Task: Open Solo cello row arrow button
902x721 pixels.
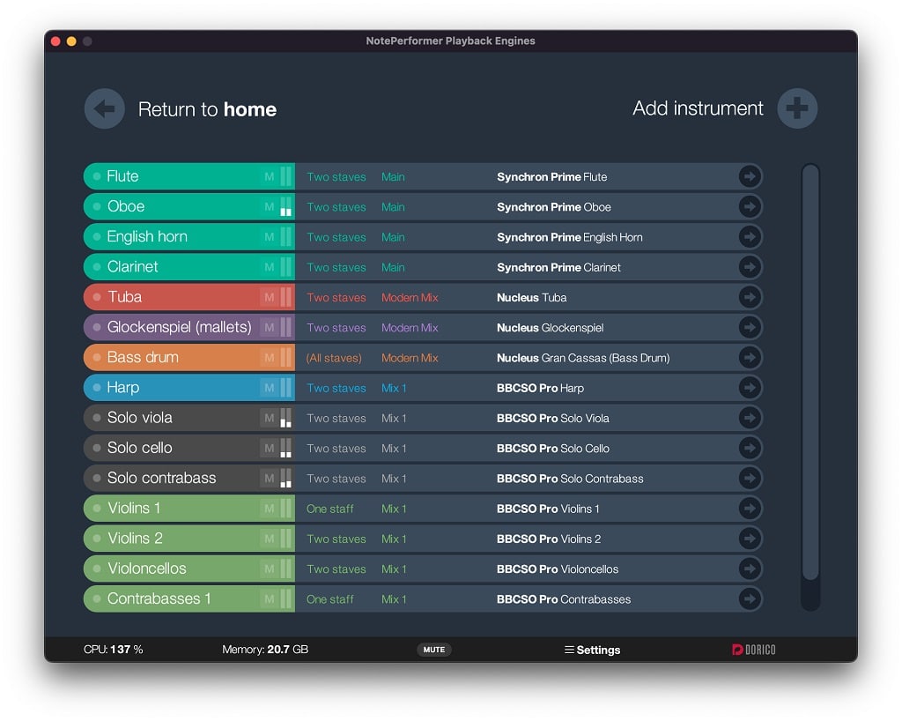Action: (750, 448)
